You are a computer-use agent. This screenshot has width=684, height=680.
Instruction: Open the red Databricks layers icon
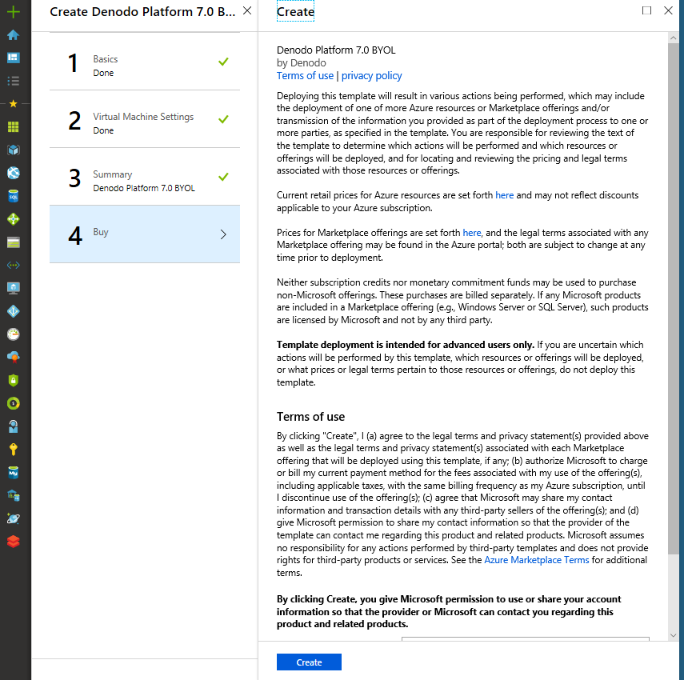click(x=14, y=542)
